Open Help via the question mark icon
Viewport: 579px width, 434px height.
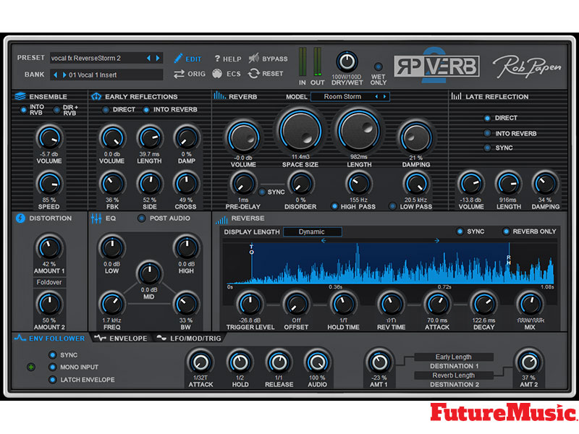(x=217, y=59)
